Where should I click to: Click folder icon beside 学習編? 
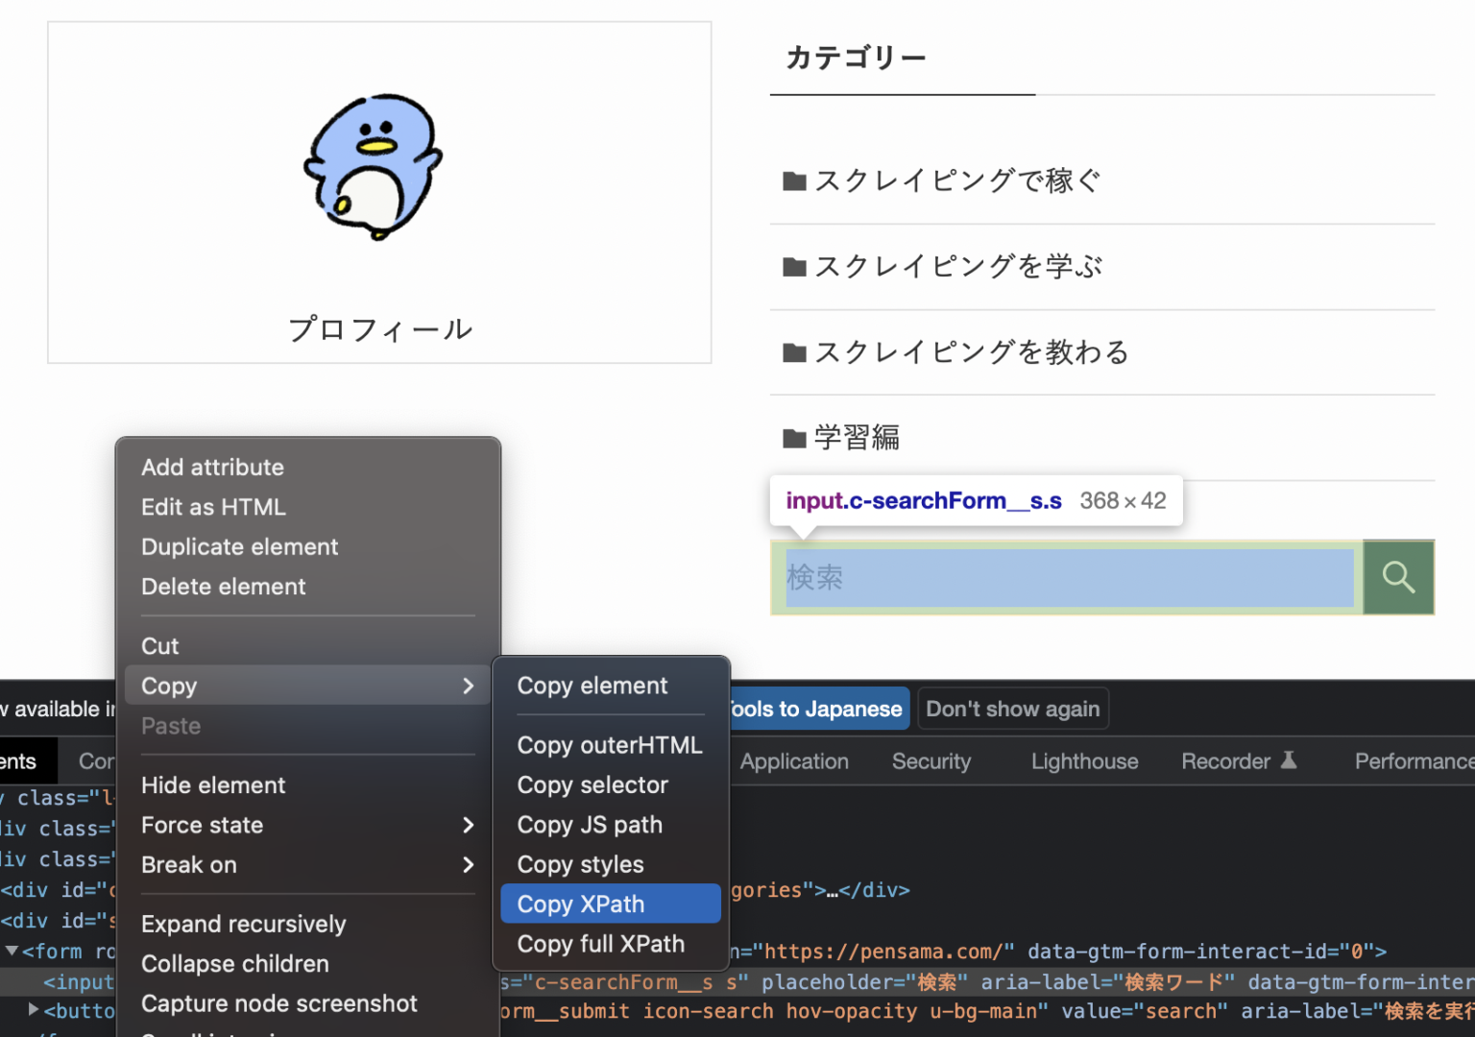(x=794, y=439)
